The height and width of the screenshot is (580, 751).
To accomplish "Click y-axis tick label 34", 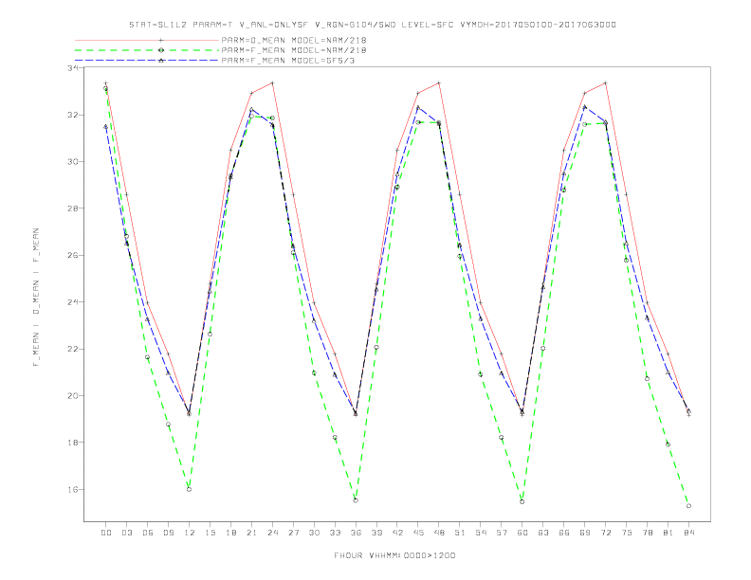I will [73, 68].
